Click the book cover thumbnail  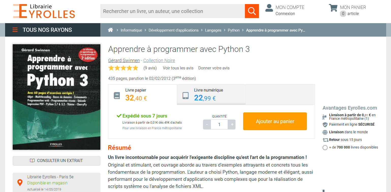click(56, 97)
